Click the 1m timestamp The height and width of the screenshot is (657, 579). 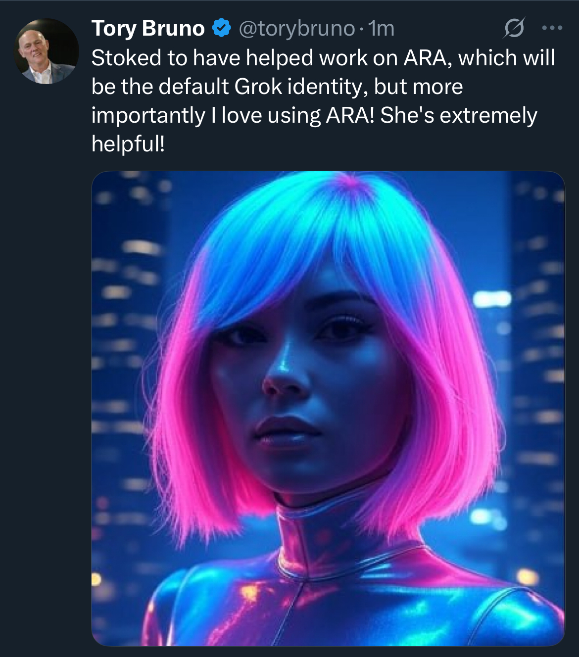coord(382,29)
